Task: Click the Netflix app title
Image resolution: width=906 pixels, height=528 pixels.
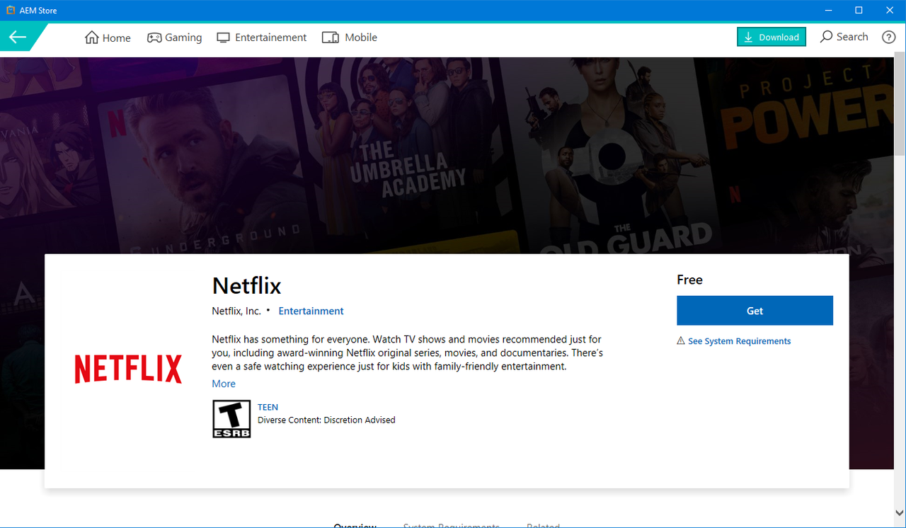Action: pyautogui.click(x=246, y=286)
